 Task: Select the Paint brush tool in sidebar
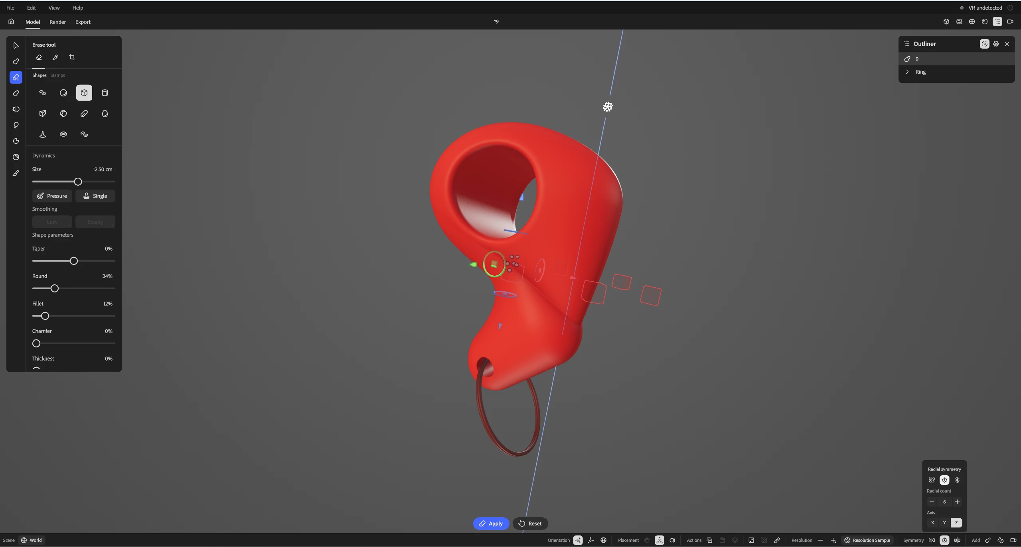click(16, 173)
